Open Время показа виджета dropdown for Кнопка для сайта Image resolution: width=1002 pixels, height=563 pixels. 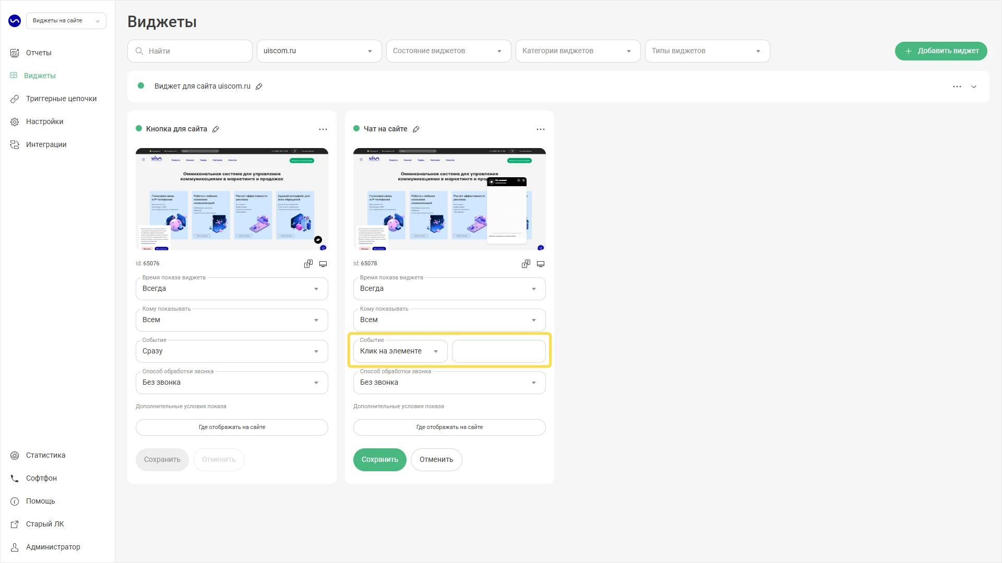click(x=232, y=289)
